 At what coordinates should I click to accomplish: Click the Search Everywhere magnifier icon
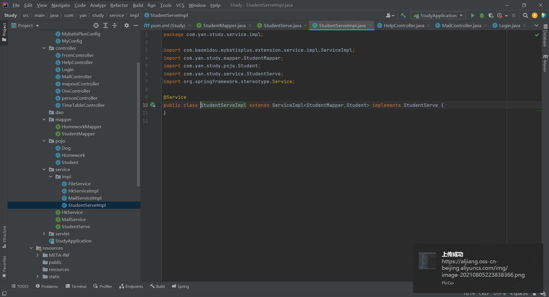click(525, 15)
